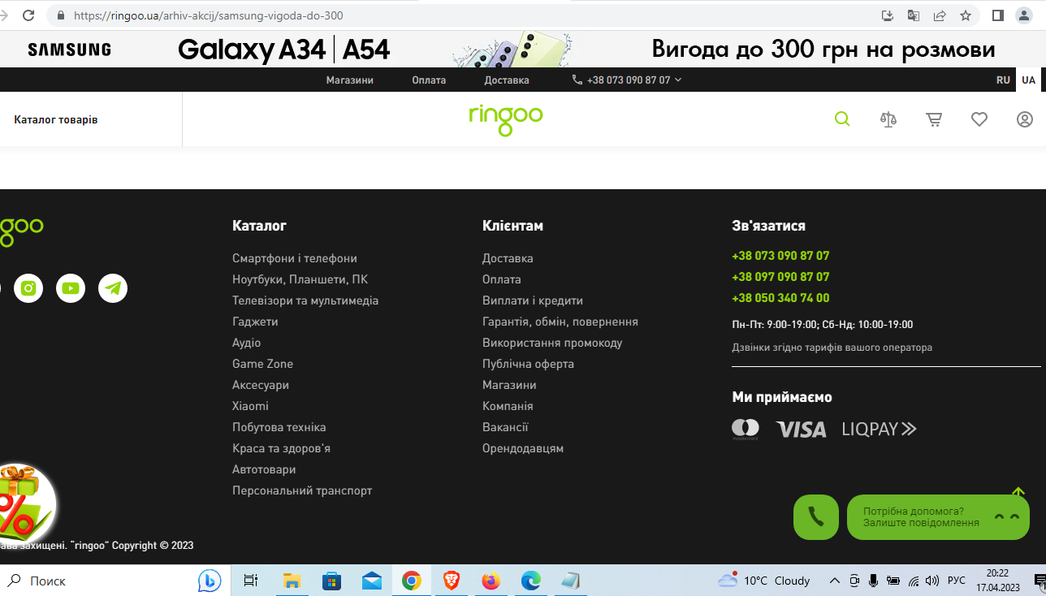1046x596 pixels.
Task: Open the shopping cart icon
Action: [x=934, y=119]
